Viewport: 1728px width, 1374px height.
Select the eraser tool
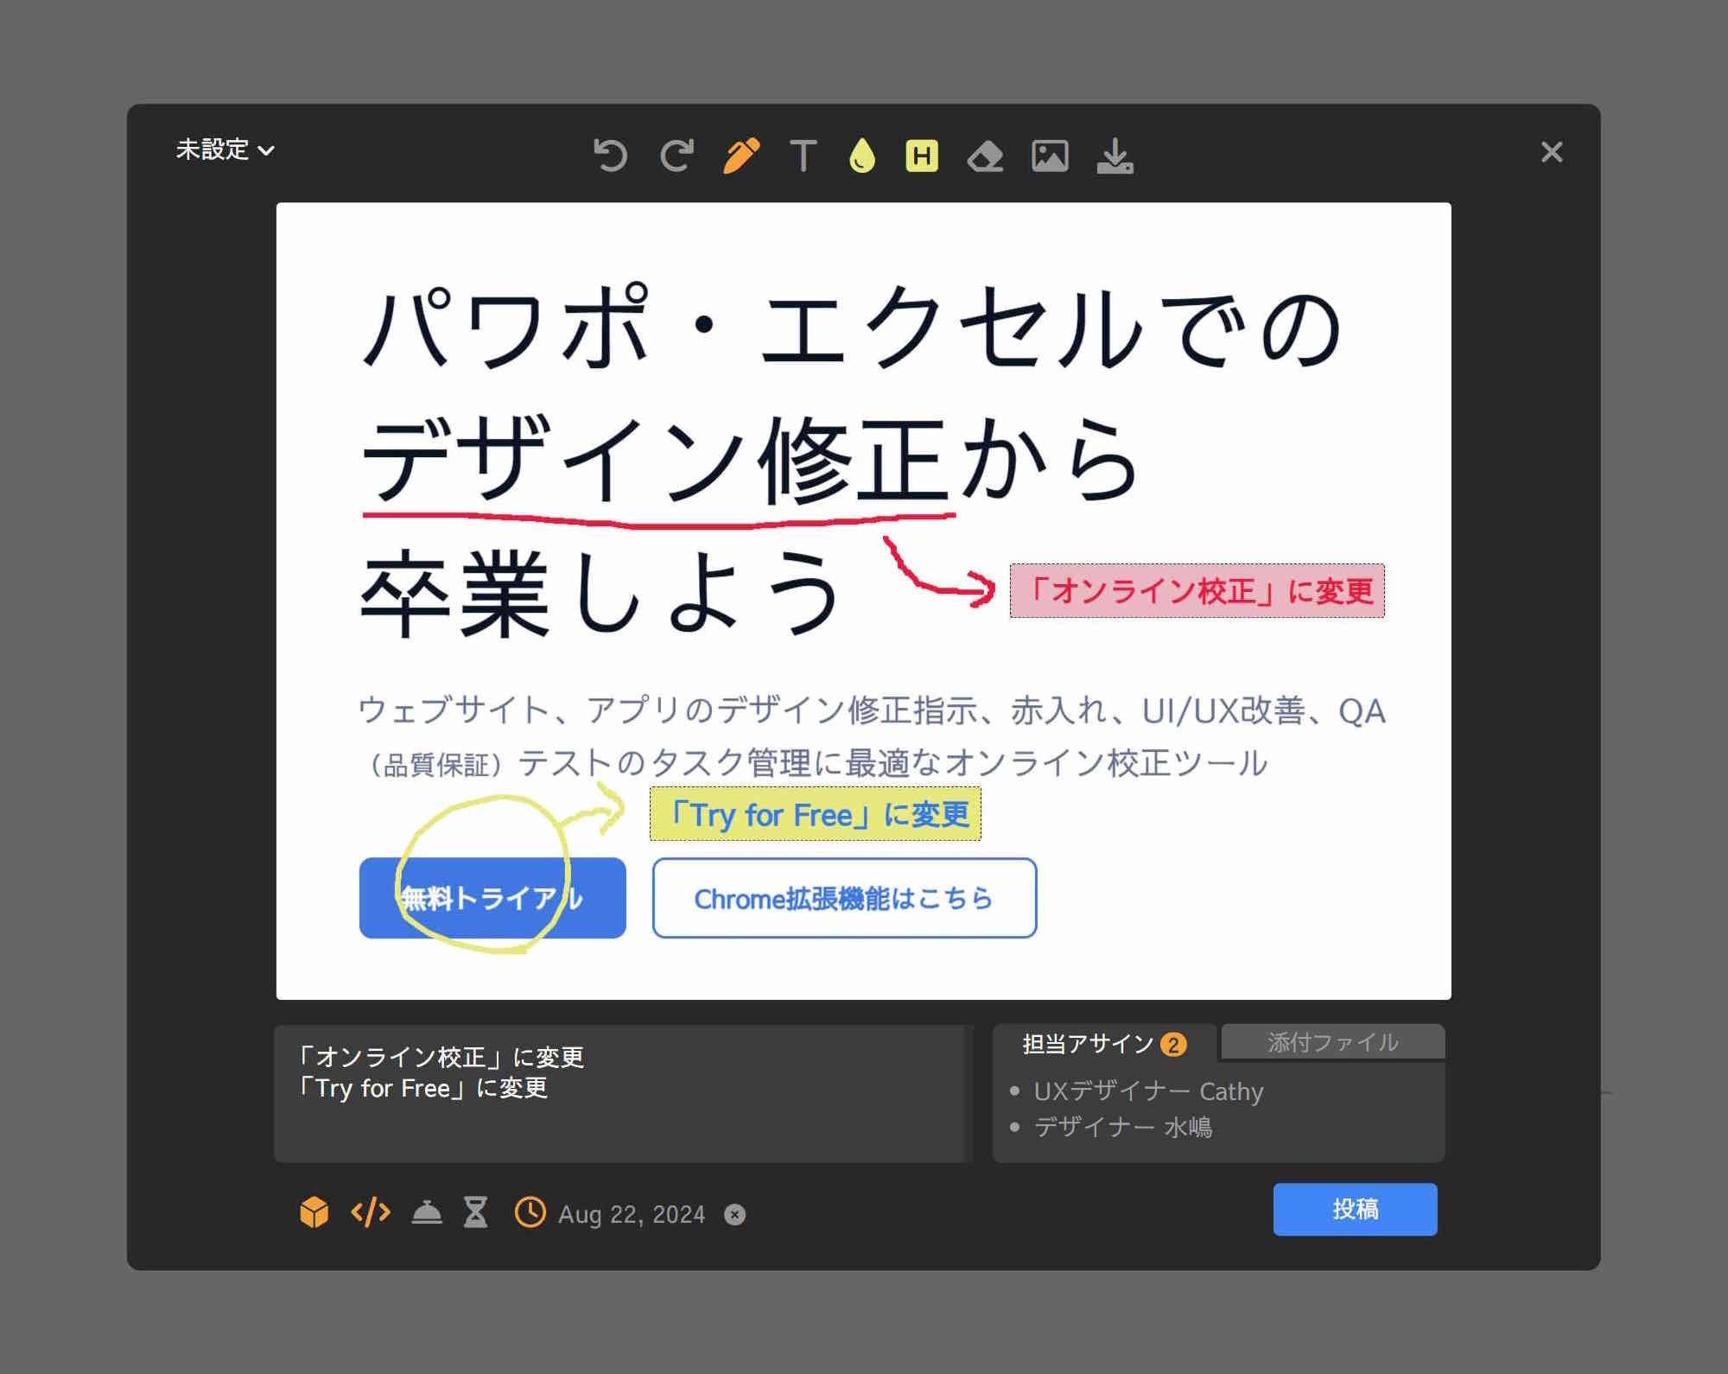tap(985, 156)
